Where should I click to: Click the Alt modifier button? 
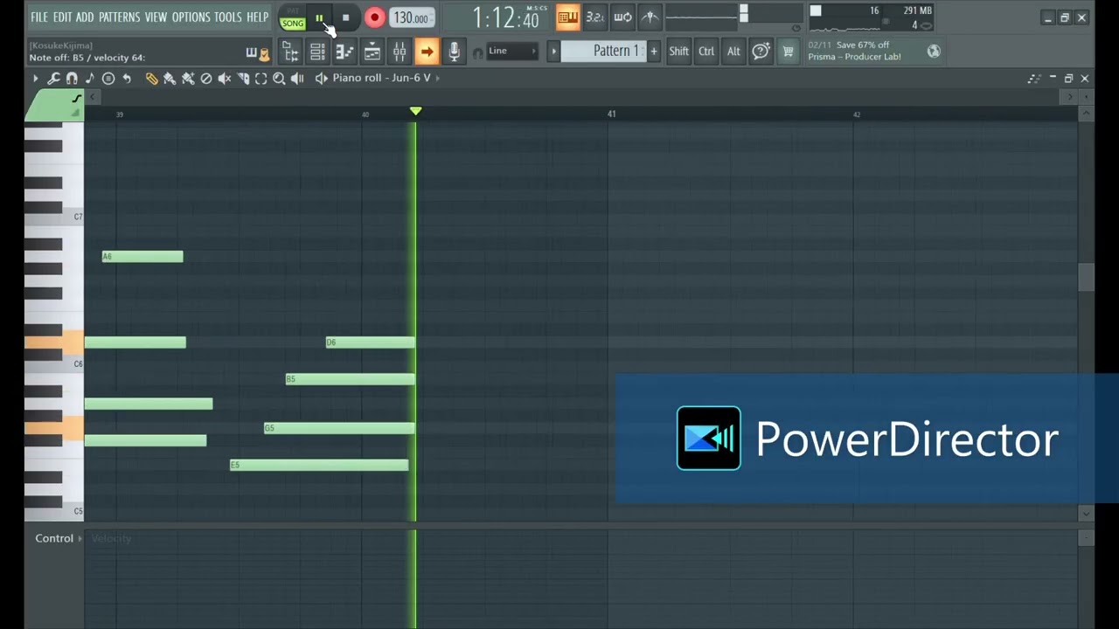733,52
